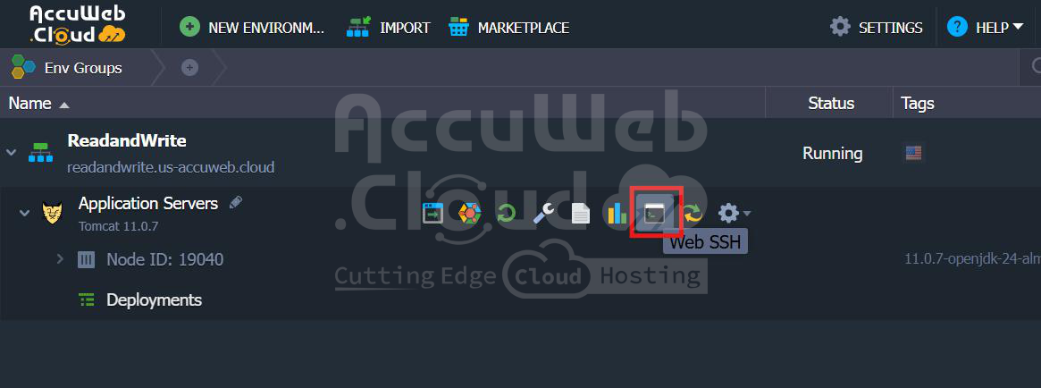This screenshot has width=1041, height=388.
Task: Open Settings
Action: pos(877,27)
